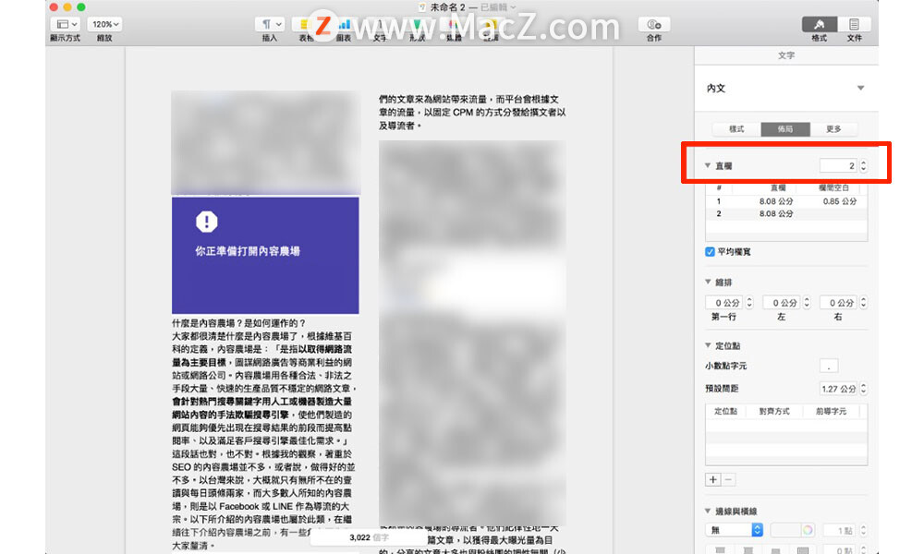Adjust the 第一行 indent stepper
924x554 pixels.
[x=749, y=303]
